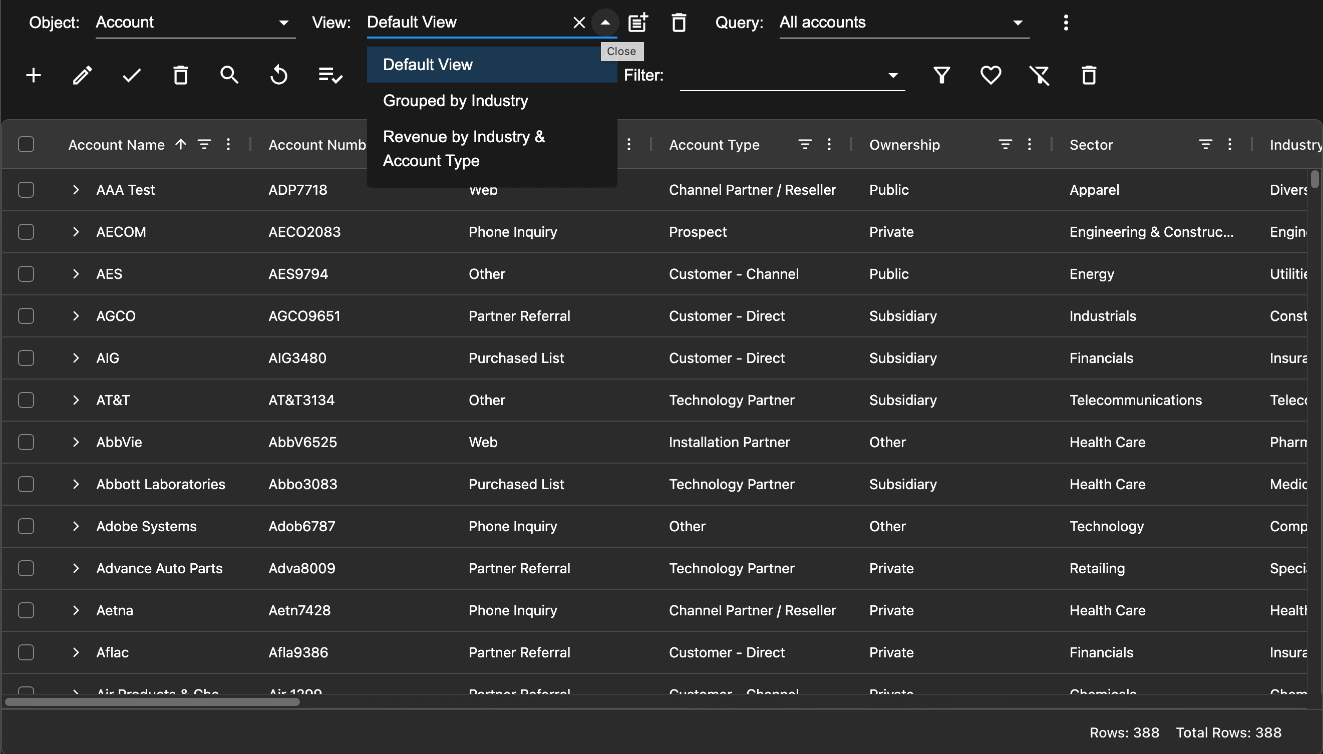This screenshot has height=754, width=1323.
Task: Tick the checkbox for the AECOM row
Action: click(x=26, y=232)
